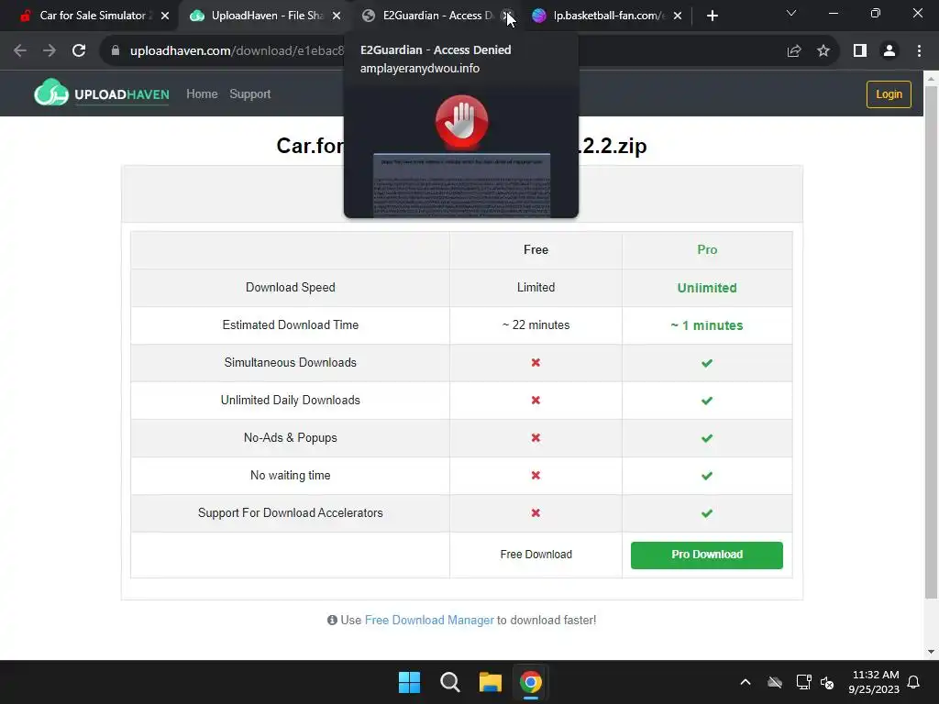Open the browser side panel
Image resolution: width=939 pixels, height=704 pixels.
coord(860,51)
